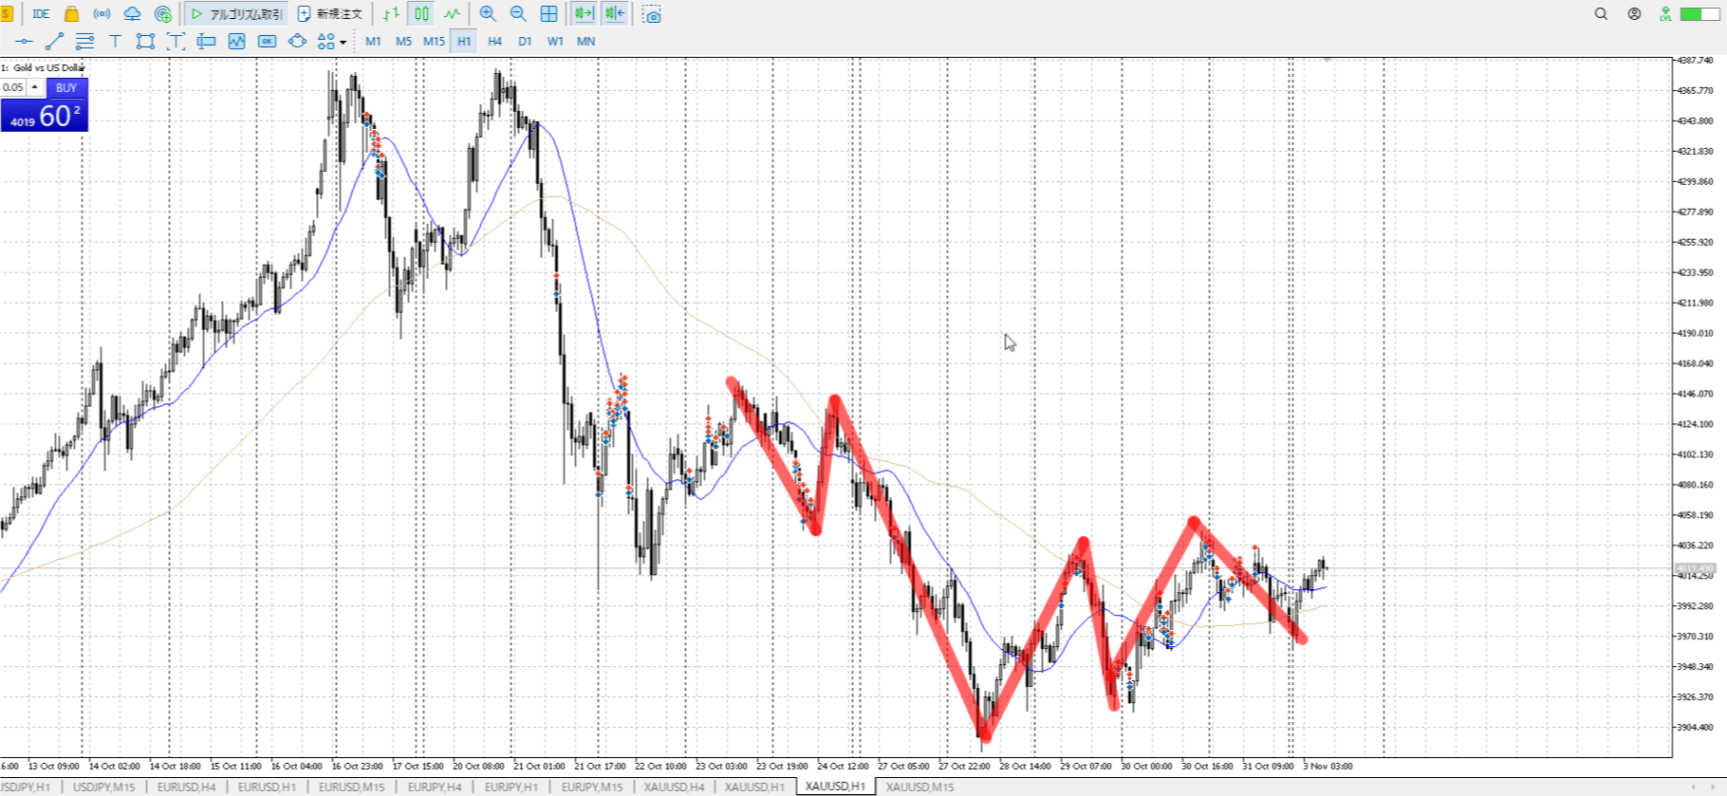The height and width of the screenshot is (796, 1727).
Task: Toggle chart shift from right border
Action: (614, 14)
